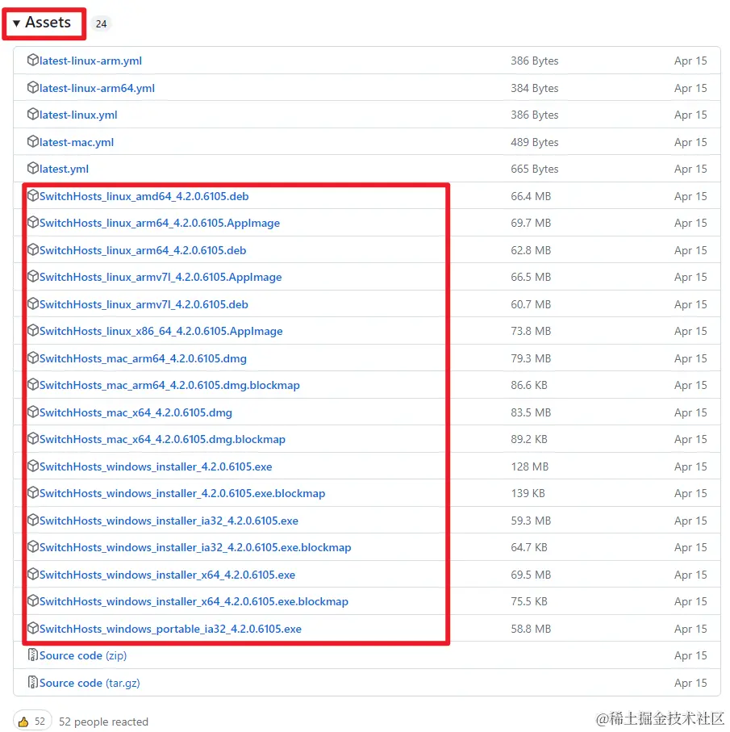
Task: Click package icon beside windows_installer_ia32 exe
Action: pyautogui.click(x=32, y=521)
